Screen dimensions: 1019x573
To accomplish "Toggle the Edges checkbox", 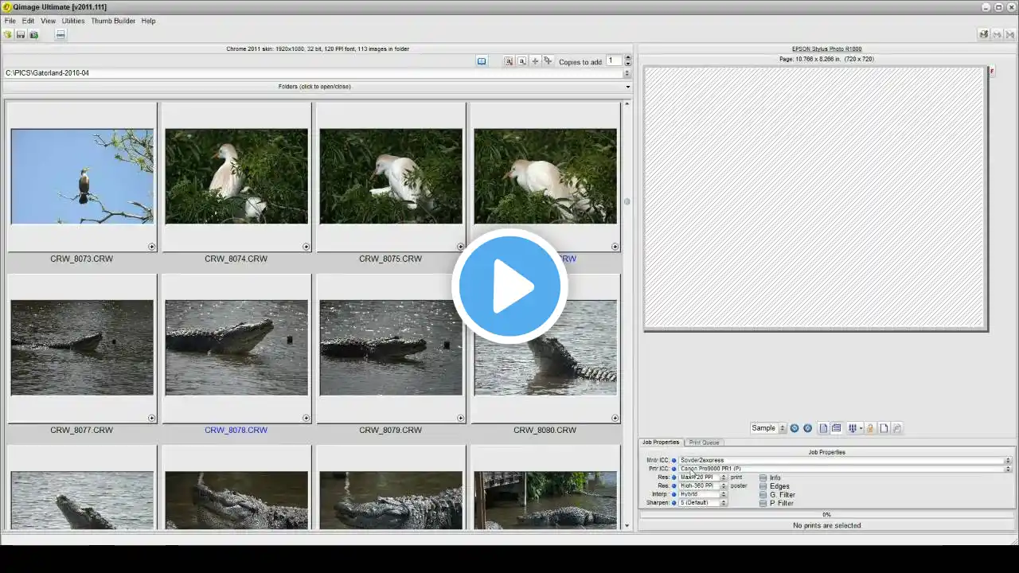I will pyautogui.click(x=763, y=486).
